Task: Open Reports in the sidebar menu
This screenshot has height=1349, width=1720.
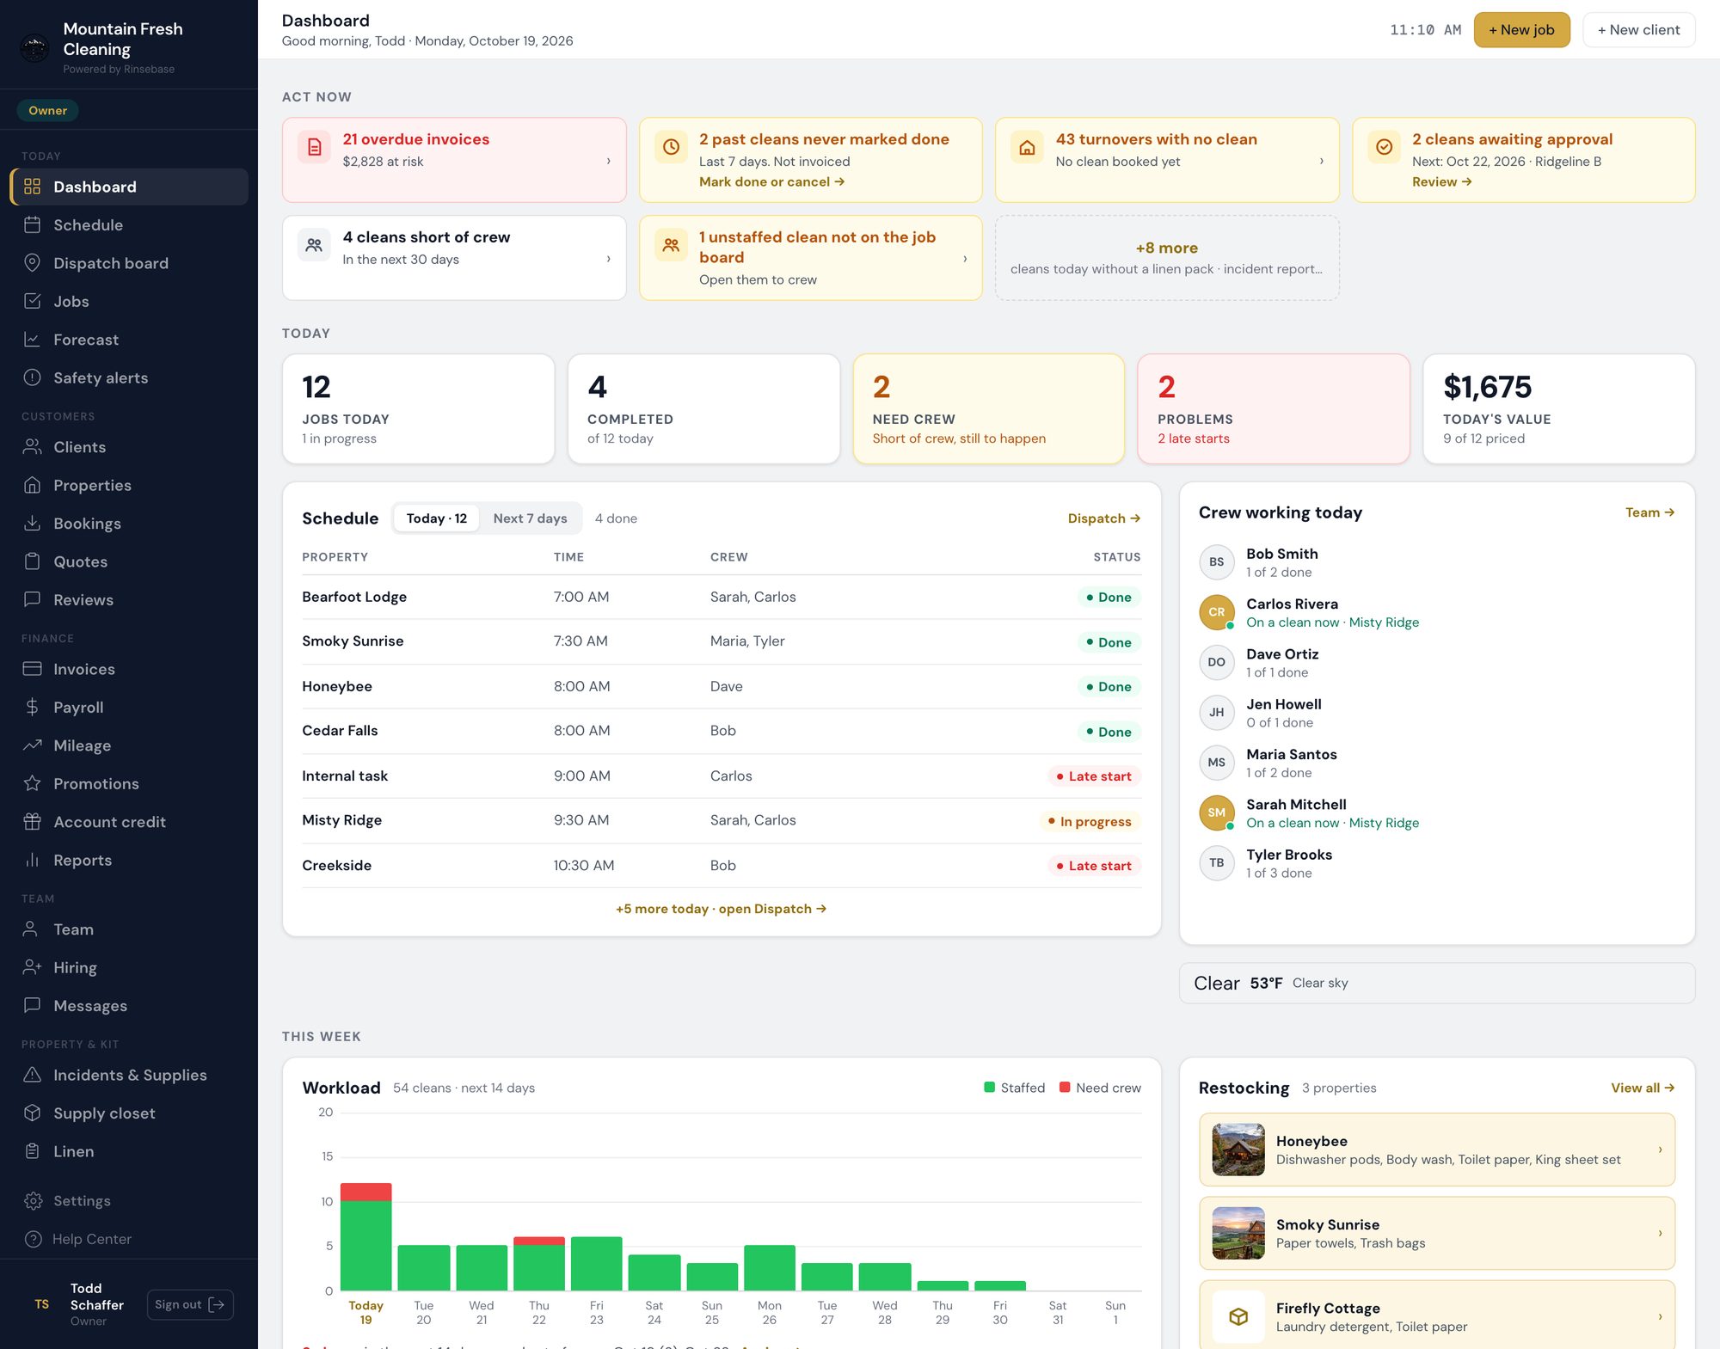Action: pyautogui.click(x=129, y=861)
